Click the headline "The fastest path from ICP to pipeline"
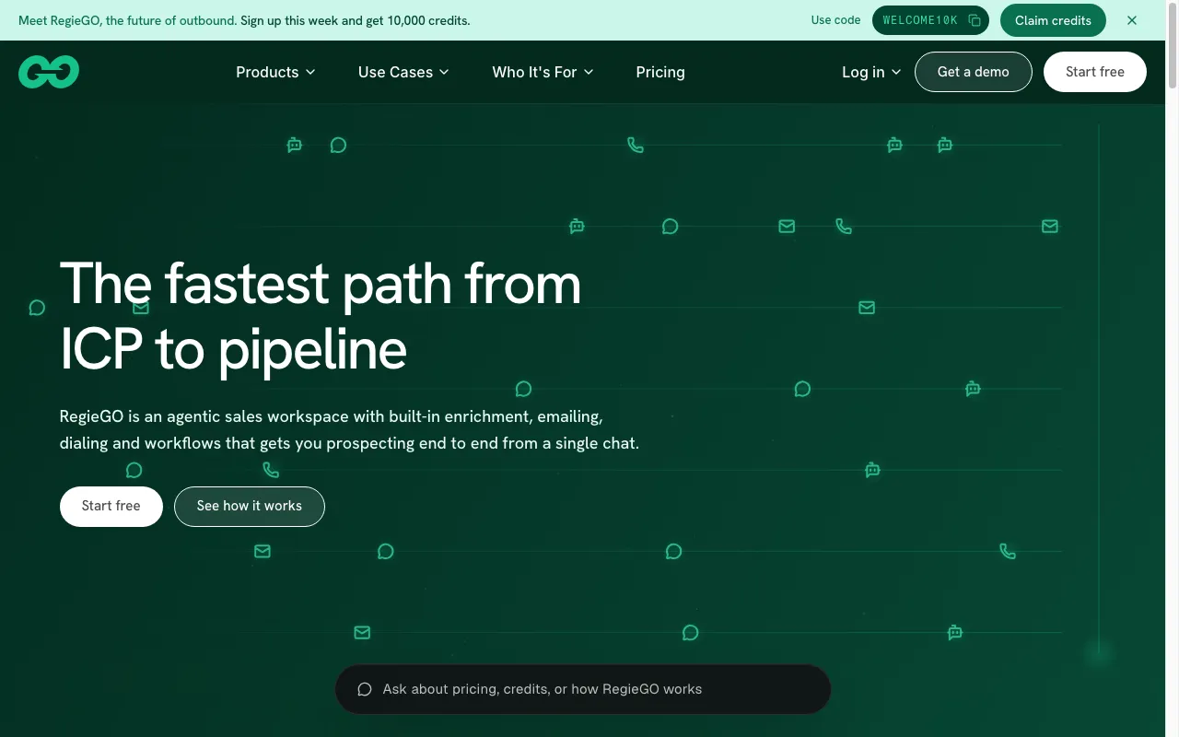1179x737 pixels. click(321, 316)
